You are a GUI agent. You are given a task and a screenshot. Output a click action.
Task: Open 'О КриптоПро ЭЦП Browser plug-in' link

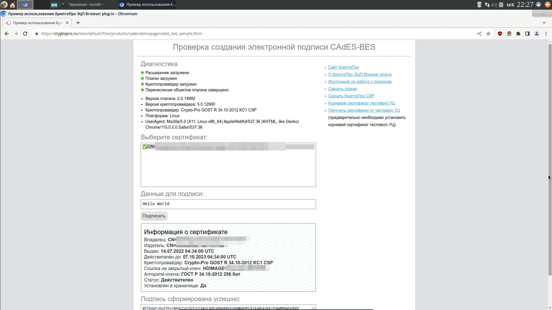pyautogui.click(x=360, y=74)
